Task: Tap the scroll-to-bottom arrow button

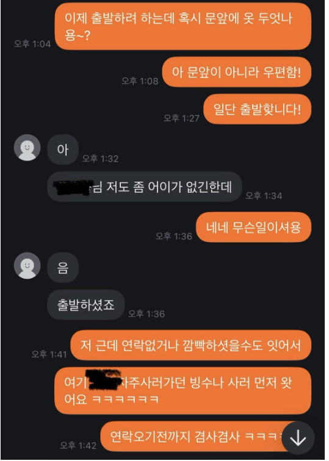Action: click(298, 438)
